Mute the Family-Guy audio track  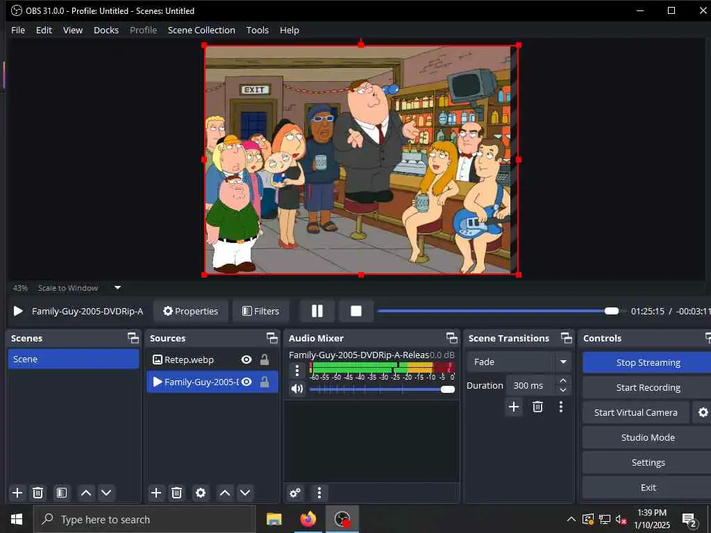[297, 389]
